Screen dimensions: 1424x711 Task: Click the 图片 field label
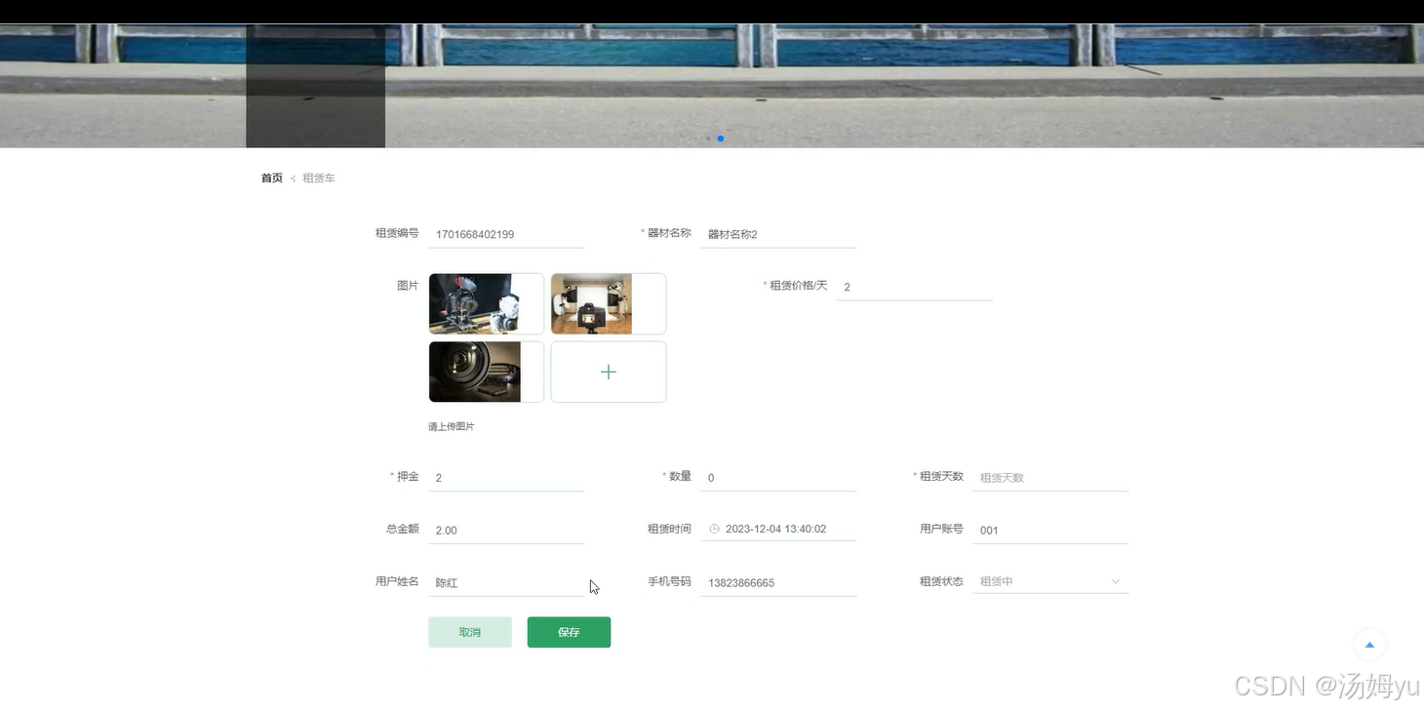(x=408, y=286)
